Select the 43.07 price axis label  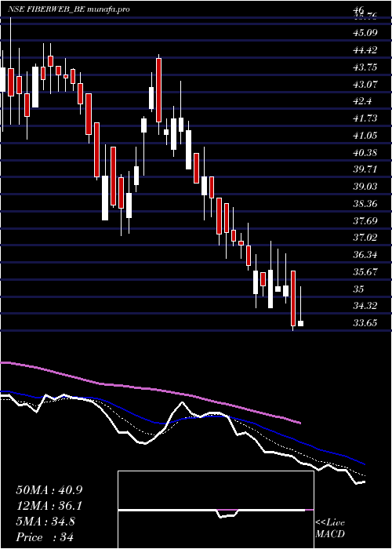[365, 85]
